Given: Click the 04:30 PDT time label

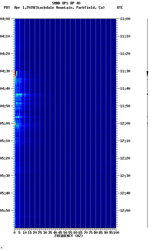Looking at the screenshot, I should coord(5,71).
